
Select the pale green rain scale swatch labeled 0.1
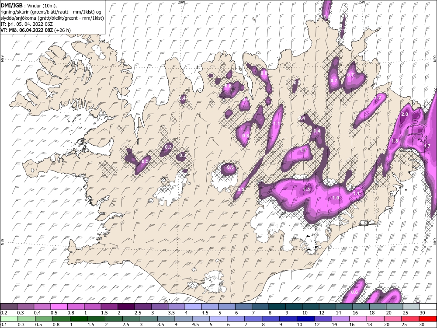pyautogui.click(x=9, y=319)
